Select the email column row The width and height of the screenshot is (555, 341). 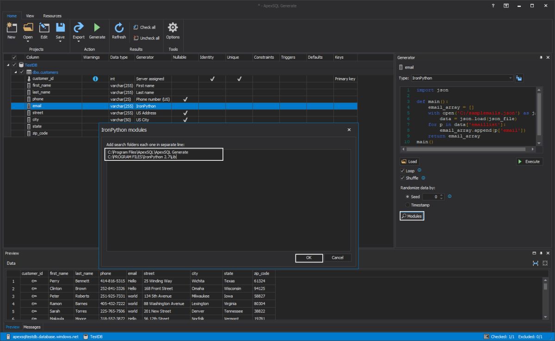184,106
